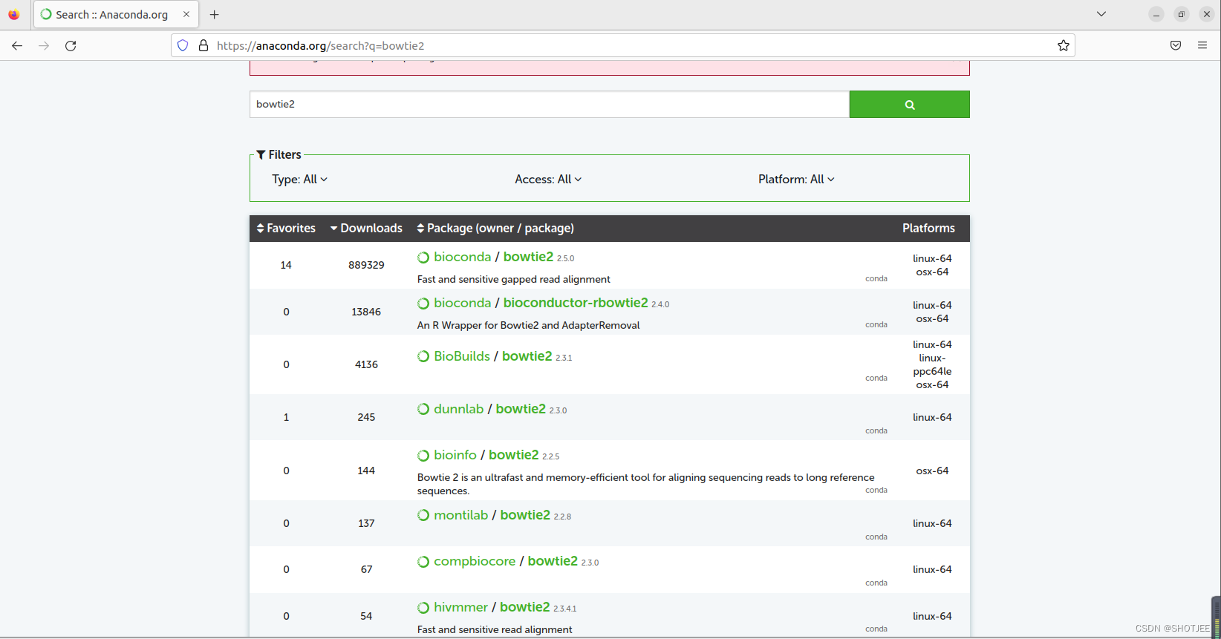
Task: Click 'An R Wrapper for Bowtie2 and AdapterRemoval' text
Action: [x=528, y=326]
